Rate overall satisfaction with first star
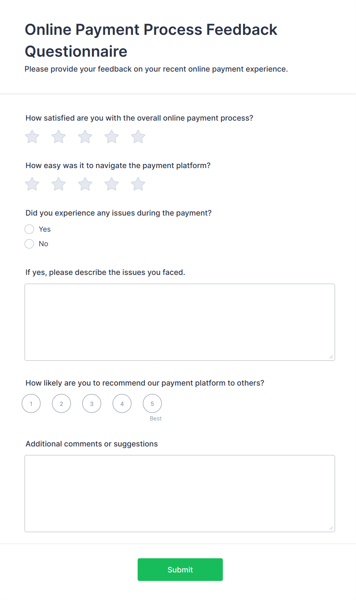 point(32,137)
